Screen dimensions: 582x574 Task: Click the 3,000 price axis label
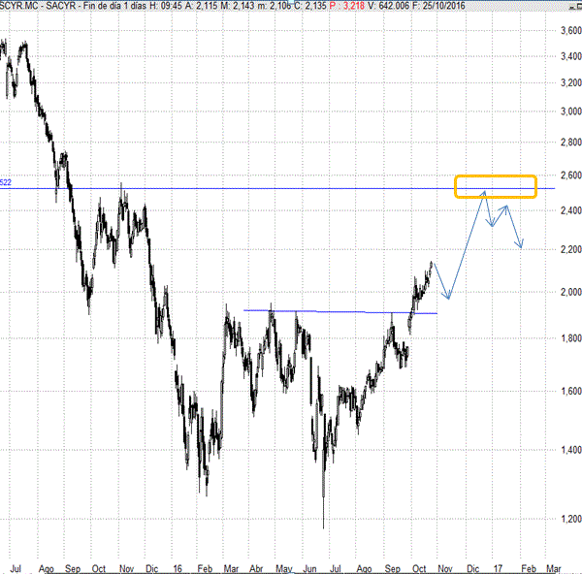(571, 111)
